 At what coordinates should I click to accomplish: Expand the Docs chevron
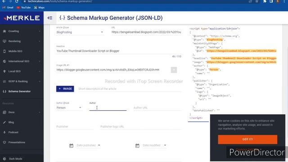40,112
